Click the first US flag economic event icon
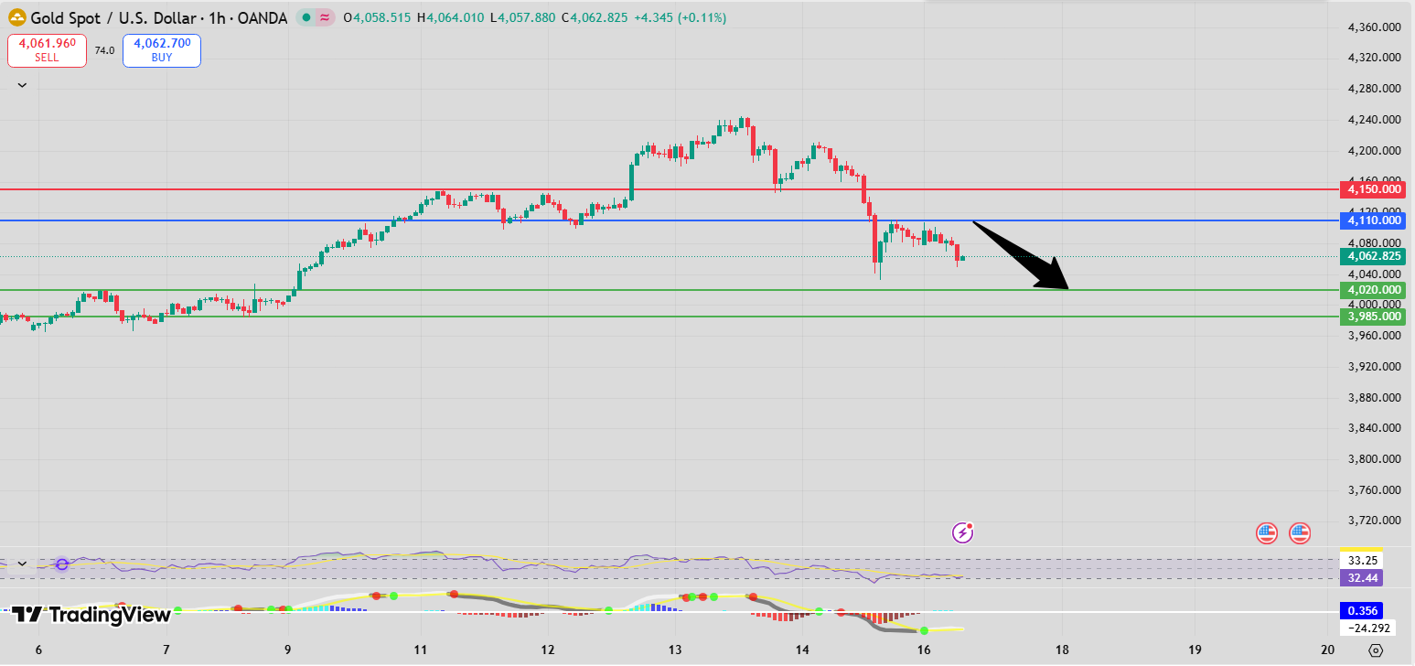Screen dimensions: 1415x666 point(1266,532)
